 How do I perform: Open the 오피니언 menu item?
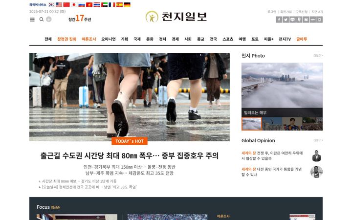coord(109,39)
